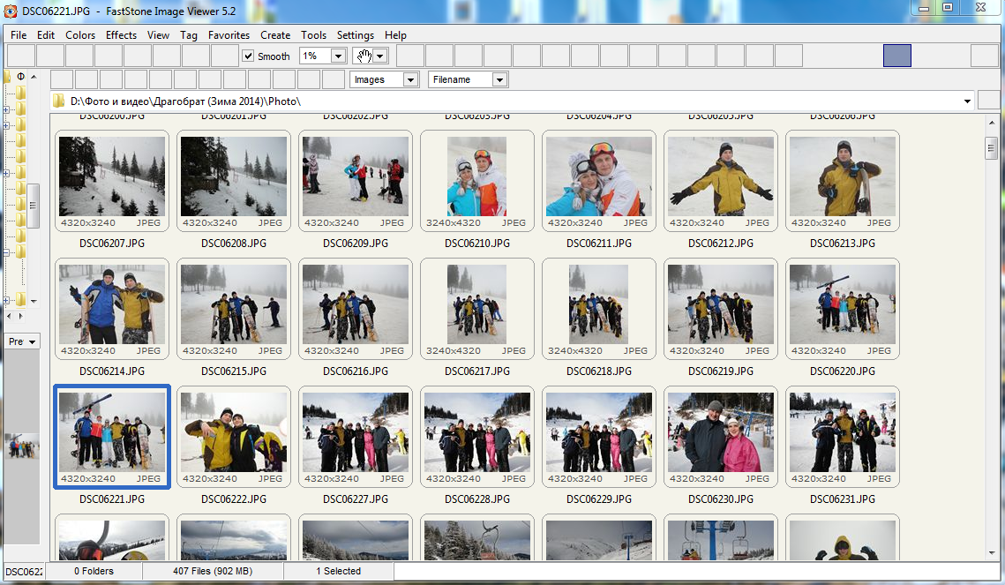
Task: Open the Effects menu
Action: click(x=120, y=35)
